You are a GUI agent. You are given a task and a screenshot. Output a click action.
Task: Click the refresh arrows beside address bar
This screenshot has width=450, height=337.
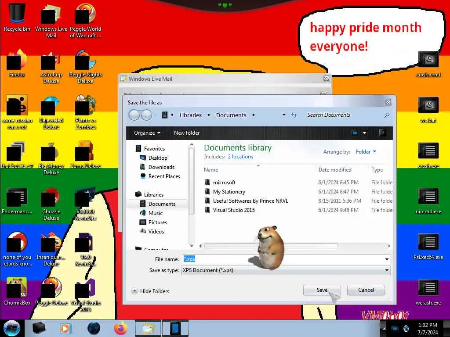click(x=294, y=115)
